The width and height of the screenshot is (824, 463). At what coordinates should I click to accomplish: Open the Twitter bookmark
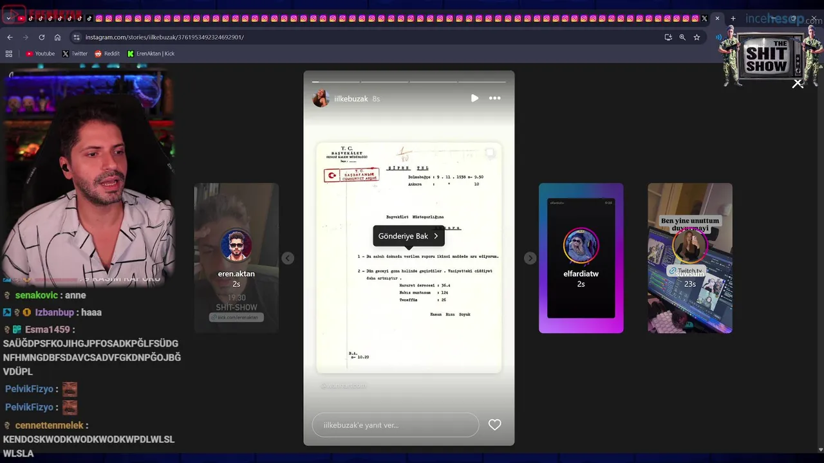click(75, 53)
